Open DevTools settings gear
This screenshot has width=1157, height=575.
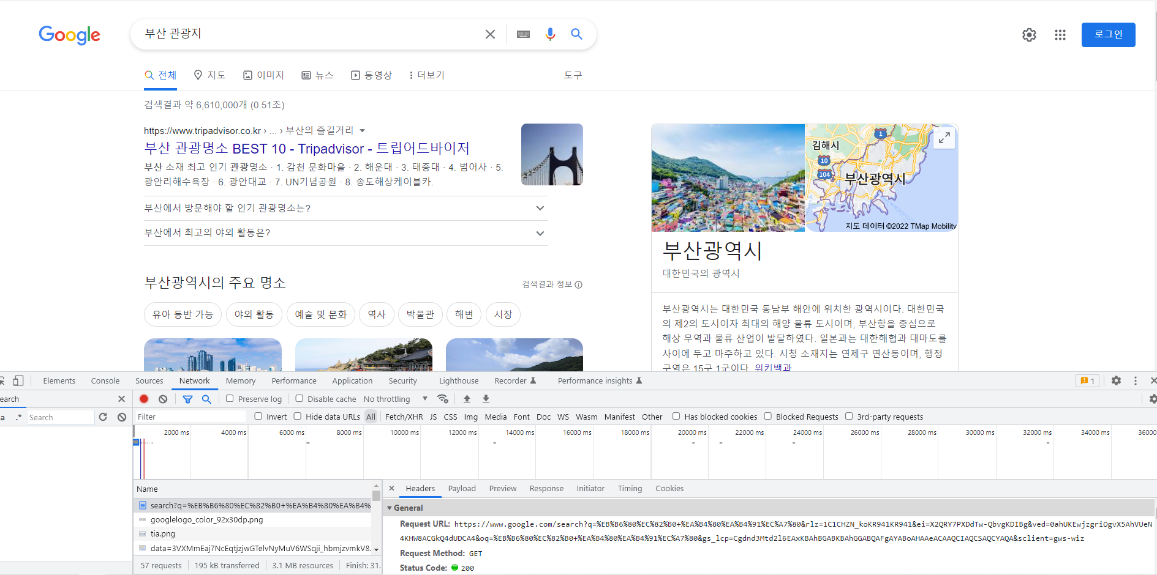pyautogui.click(x=1116, y=380)
